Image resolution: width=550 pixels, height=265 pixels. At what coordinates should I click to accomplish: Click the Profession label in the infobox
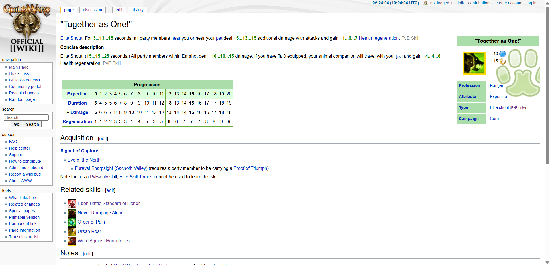[x=469, y=85]
